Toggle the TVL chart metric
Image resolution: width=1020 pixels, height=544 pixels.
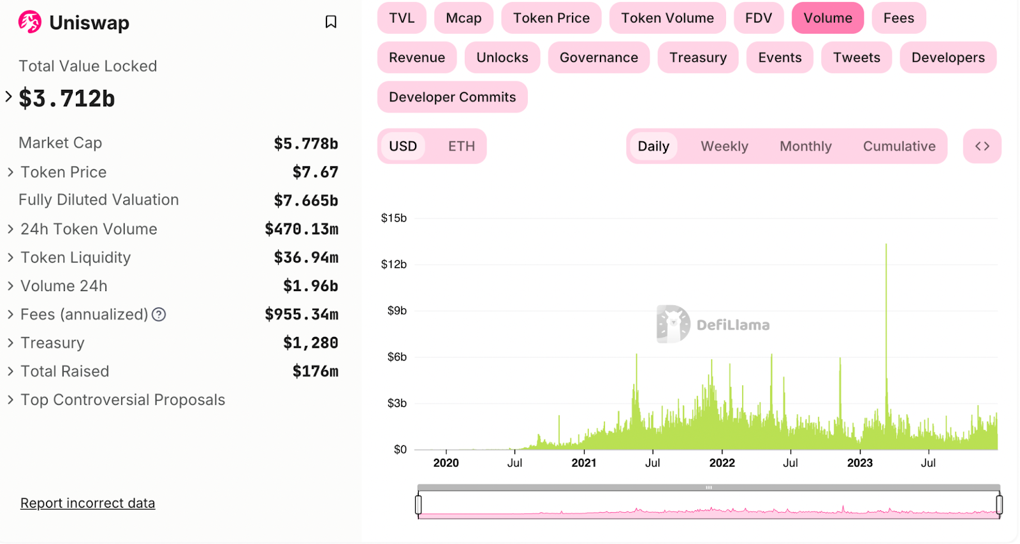402,18
